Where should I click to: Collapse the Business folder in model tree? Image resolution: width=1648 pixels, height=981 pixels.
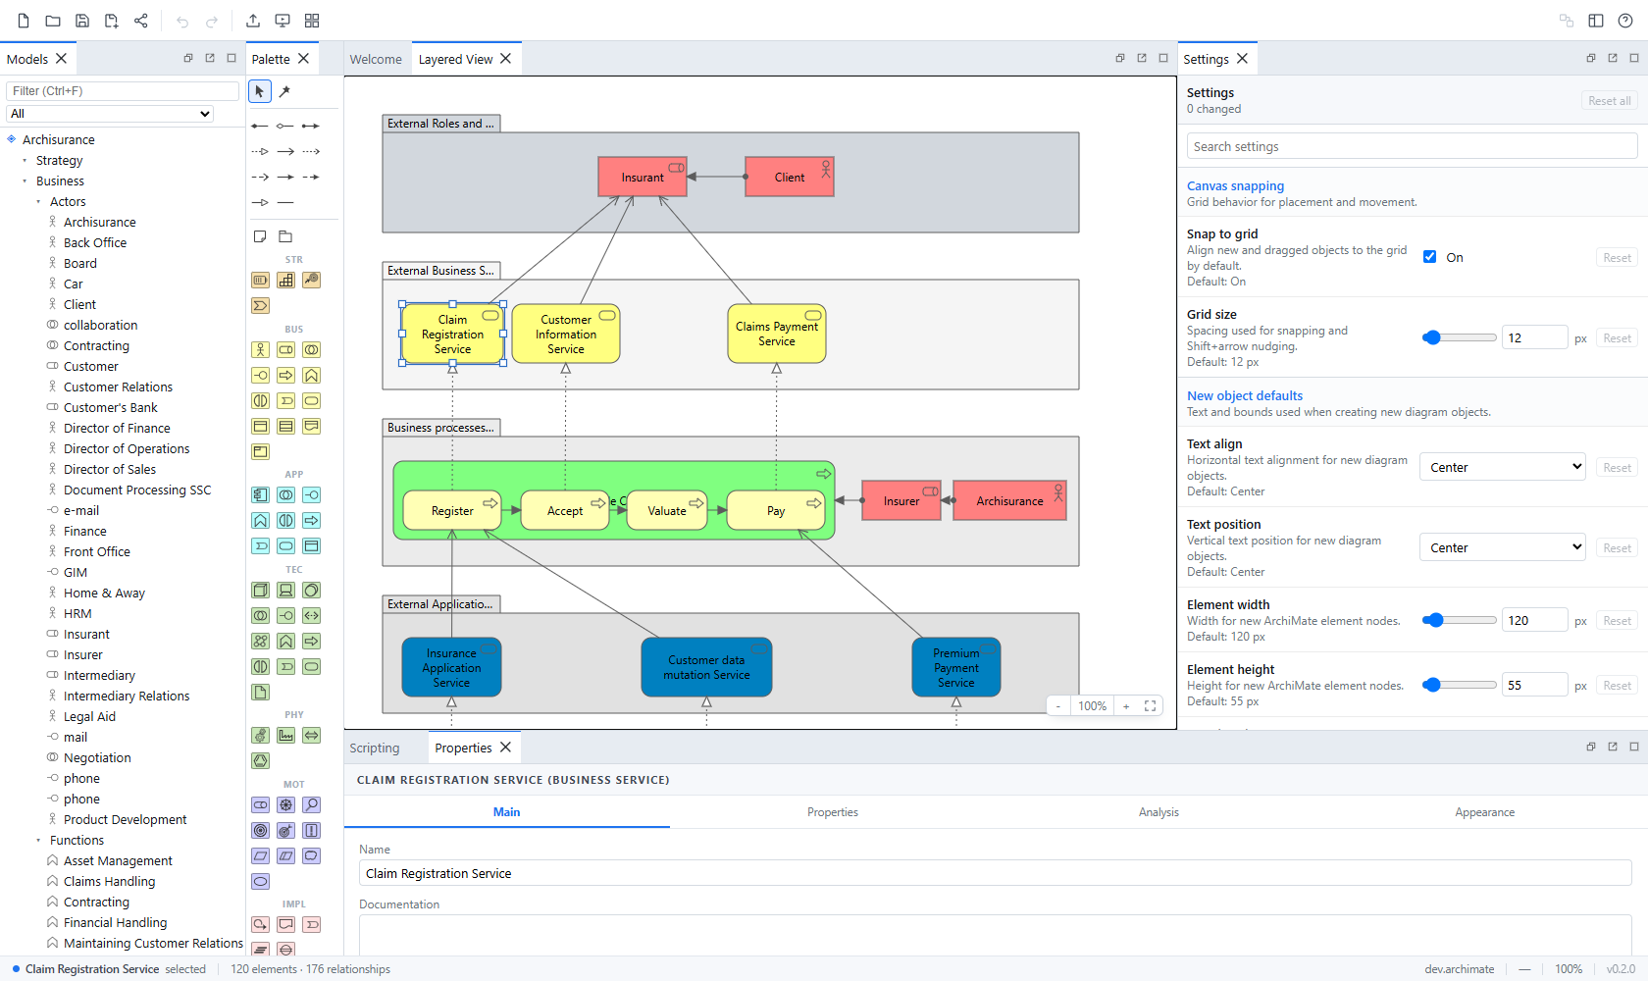pos(25,181)
